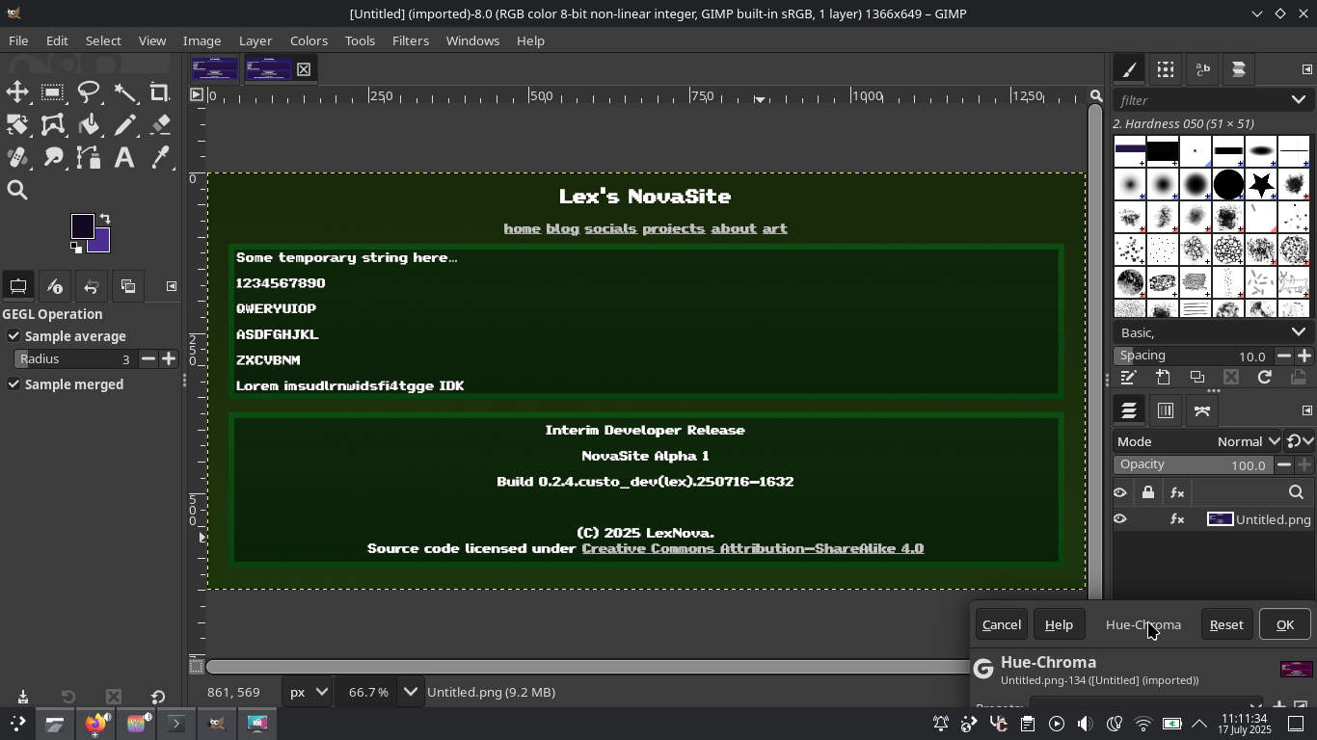Image resolution: width=1317 pixels, height=740 pixels.
Task: Click the Zoom magnifier tool in the toolbox
Action: click(17, 190)
